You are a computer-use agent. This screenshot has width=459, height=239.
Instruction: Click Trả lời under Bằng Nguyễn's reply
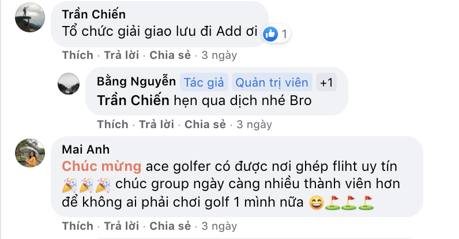(x=156, y=125)
